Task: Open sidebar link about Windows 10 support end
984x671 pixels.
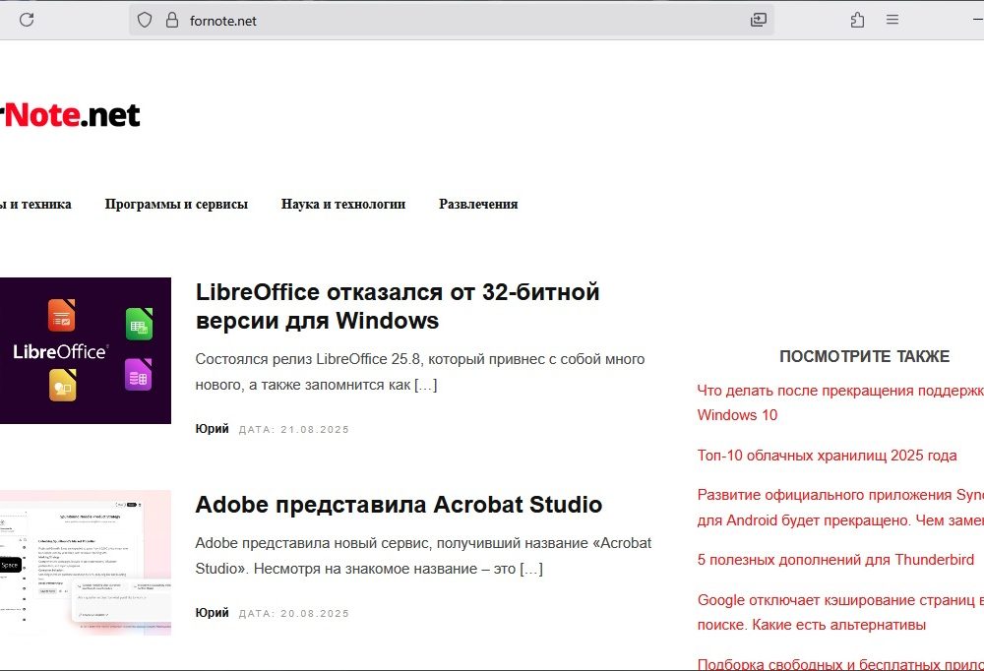Action: (839, 402)
